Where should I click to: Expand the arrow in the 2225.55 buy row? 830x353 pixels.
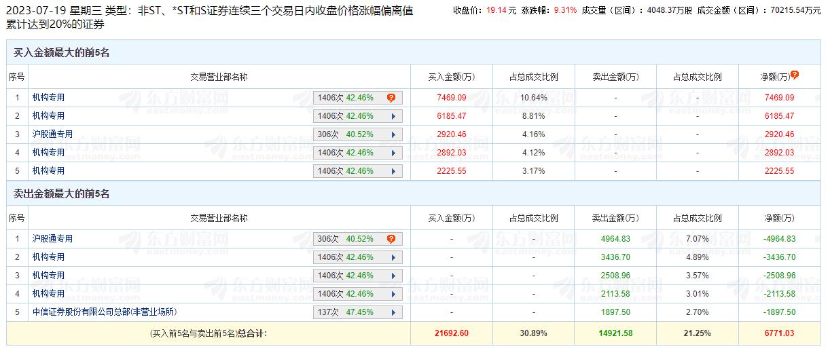pyautogui.click(x=393, y=171)
